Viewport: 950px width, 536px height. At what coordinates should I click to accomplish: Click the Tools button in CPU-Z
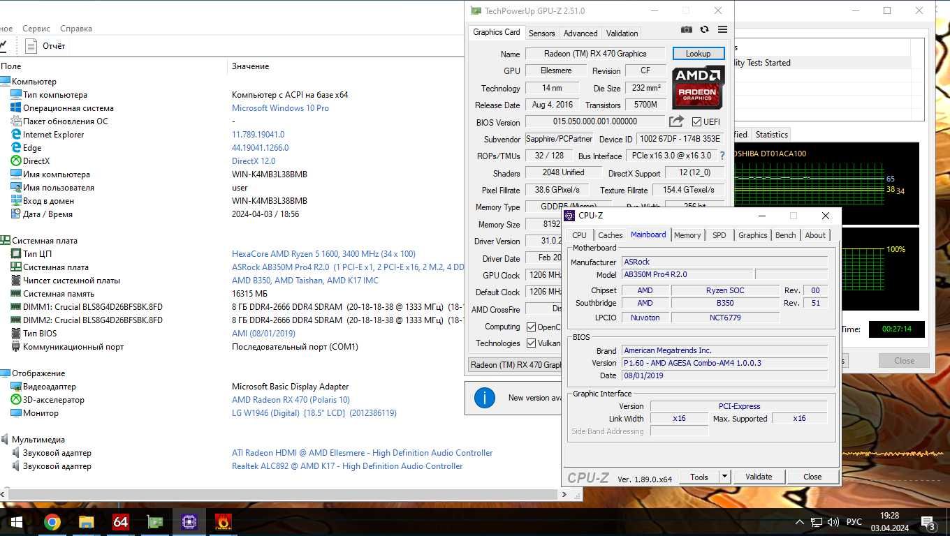(x=699, y=477)
